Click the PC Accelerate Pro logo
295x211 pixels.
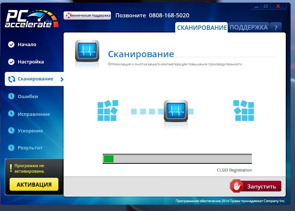tap(32, 19)
